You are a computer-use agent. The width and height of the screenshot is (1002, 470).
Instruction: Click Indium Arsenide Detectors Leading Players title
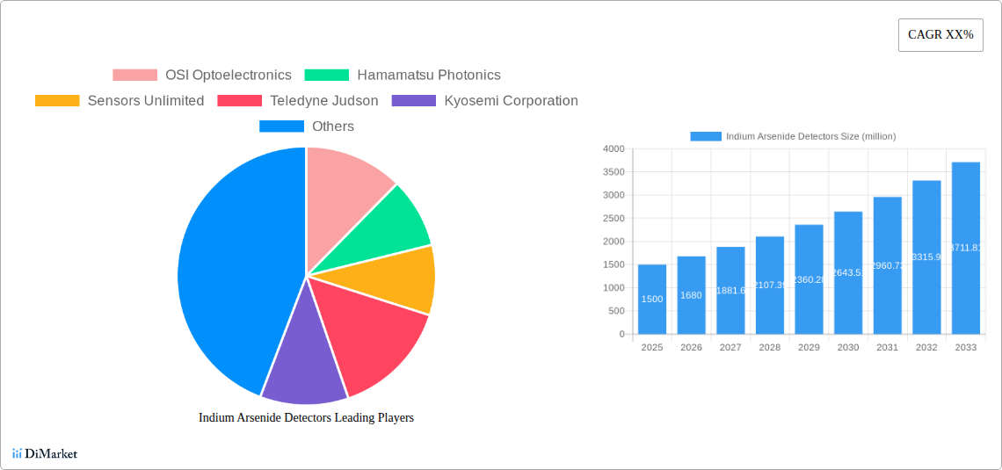coord(306,418)
